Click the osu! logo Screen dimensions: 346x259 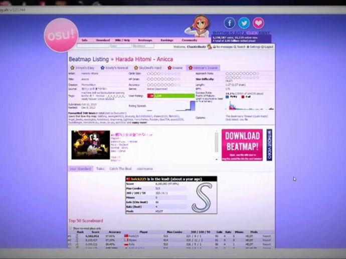61,35
